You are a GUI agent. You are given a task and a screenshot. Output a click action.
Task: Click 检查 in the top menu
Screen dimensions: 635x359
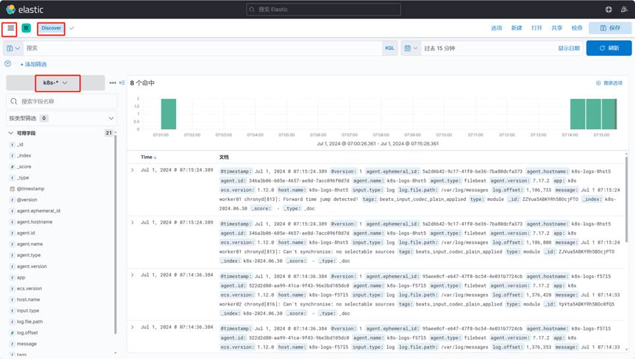pos(577,28)
